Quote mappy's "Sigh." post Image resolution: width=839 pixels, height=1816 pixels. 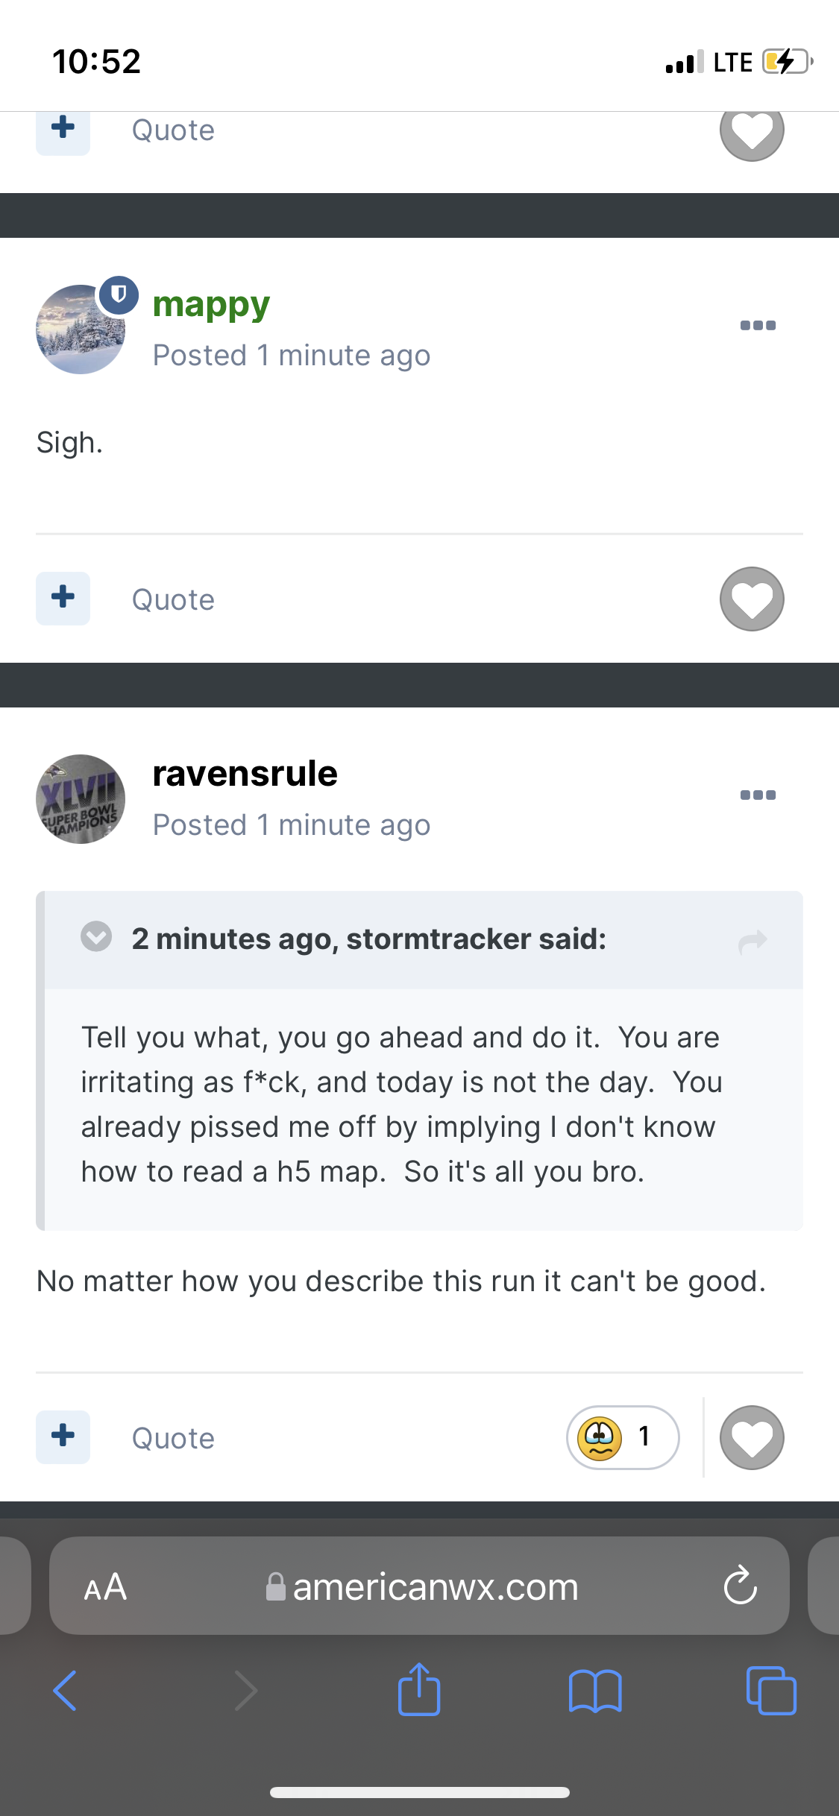pos(173,600)
